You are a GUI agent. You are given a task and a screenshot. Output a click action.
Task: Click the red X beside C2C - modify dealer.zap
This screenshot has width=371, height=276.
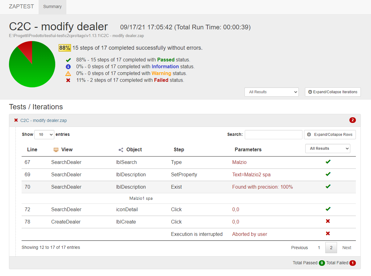(16, 120)
